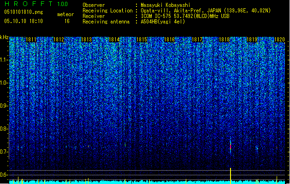290x184 pixels.
Task: Click the 1817 time marker
Action: coord(197,40)
